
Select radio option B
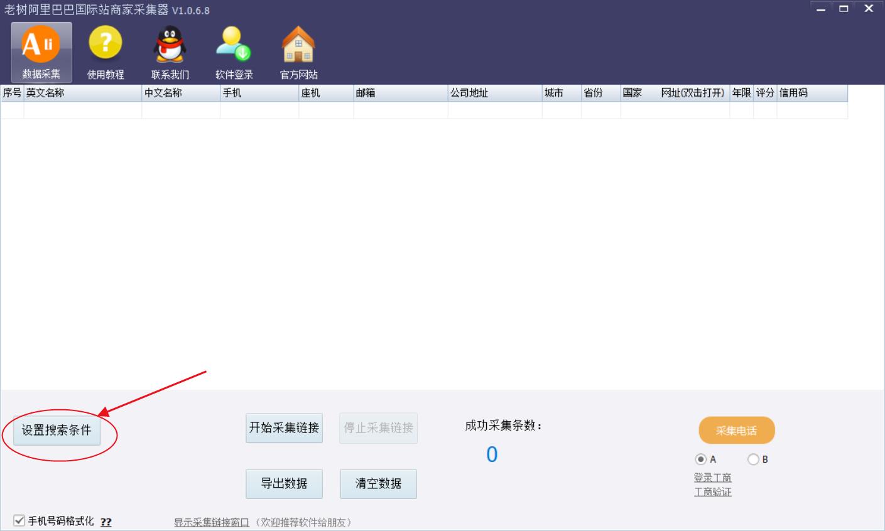pos(753,459)
